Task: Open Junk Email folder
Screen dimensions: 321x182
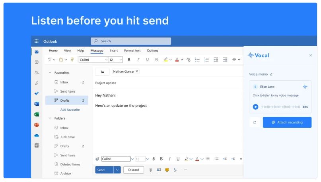Action: point(67,137)
